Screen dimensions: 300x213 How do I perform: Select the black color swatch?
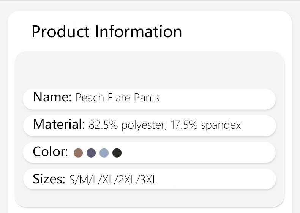(x=117, y=153)
